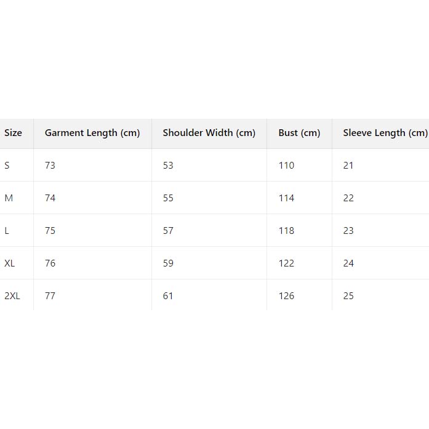Select the 2XL size row label
Image resolution: width=429 pixels, height=429 pixels.
12,296
